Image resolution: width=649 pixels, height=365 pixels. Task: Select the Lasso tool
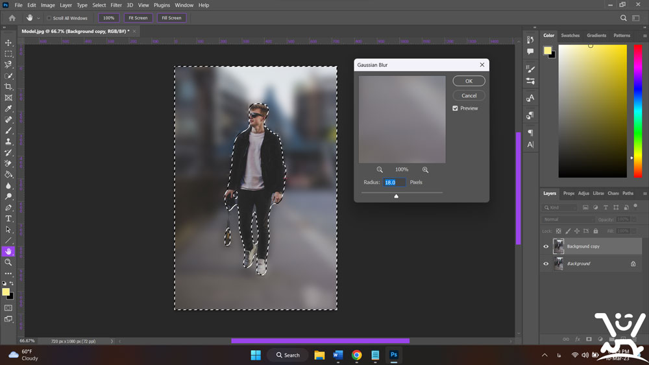point(8,64)
